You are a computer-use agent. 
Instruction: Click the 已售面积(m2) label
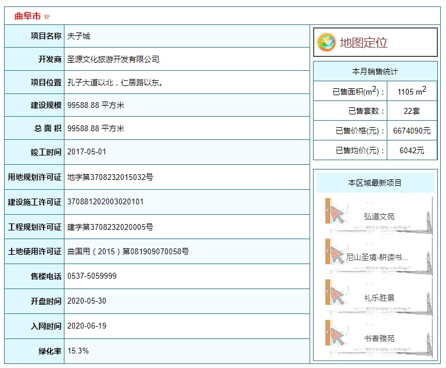point(358,91)
